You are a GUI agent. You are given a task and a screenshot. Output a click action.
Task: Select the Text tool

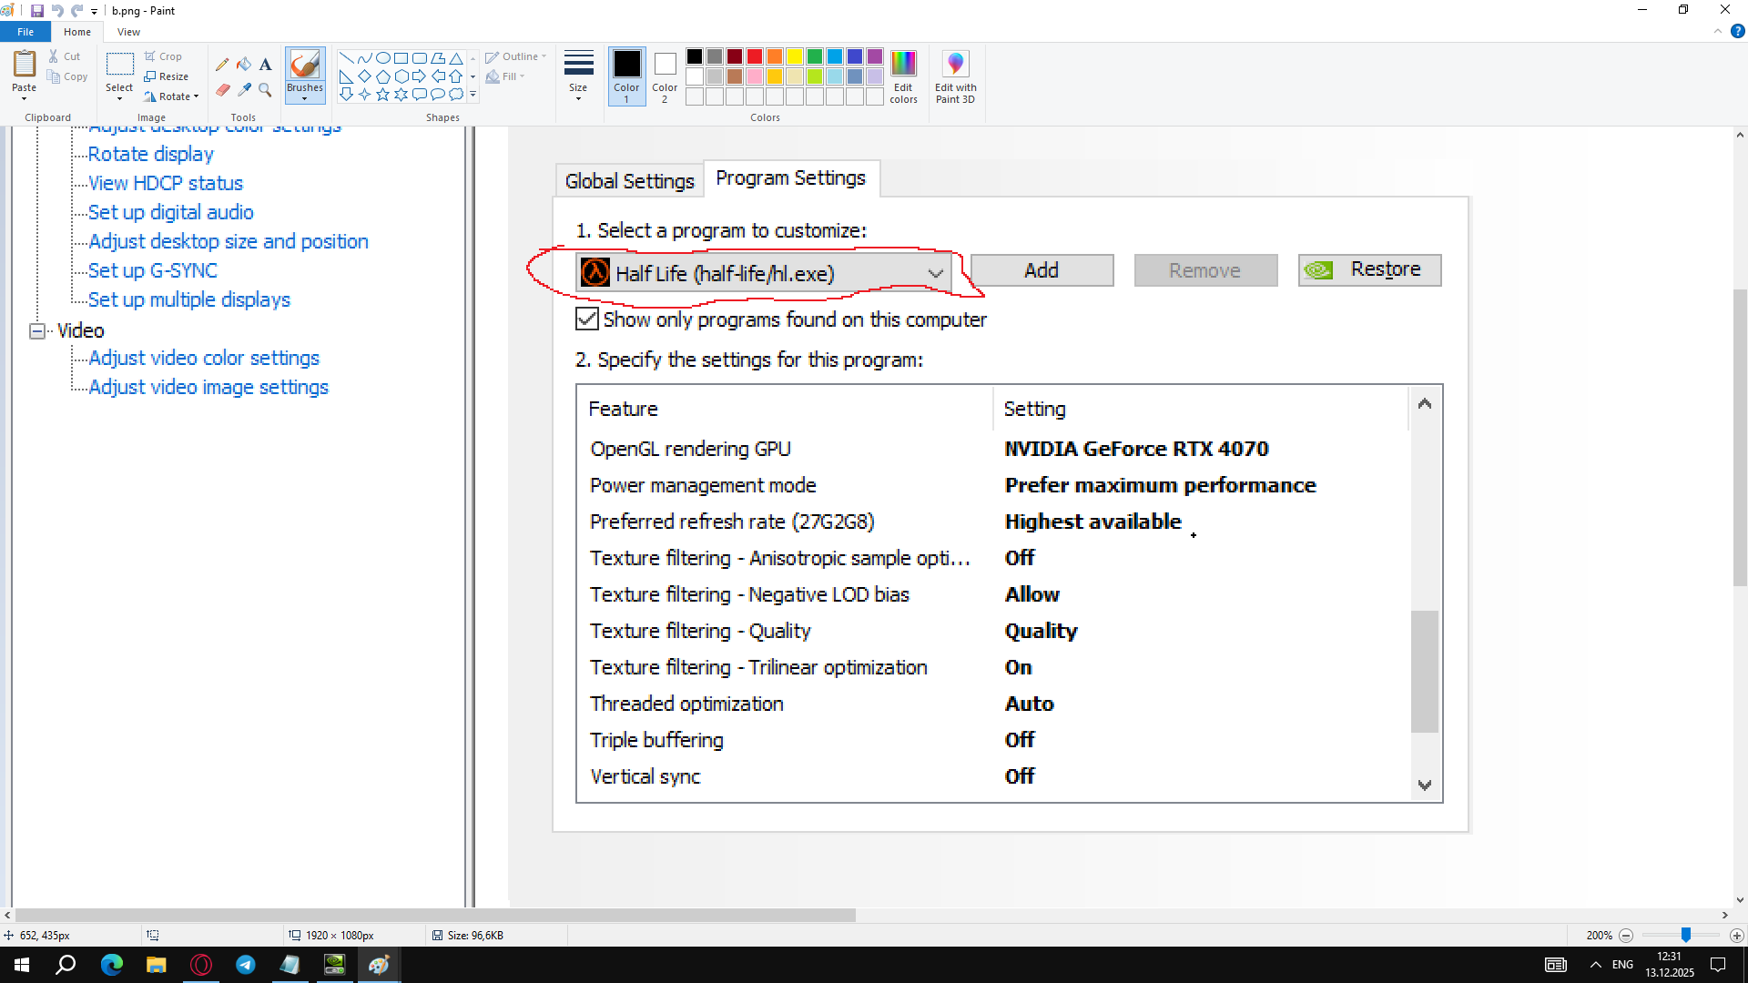pos(265,65)
